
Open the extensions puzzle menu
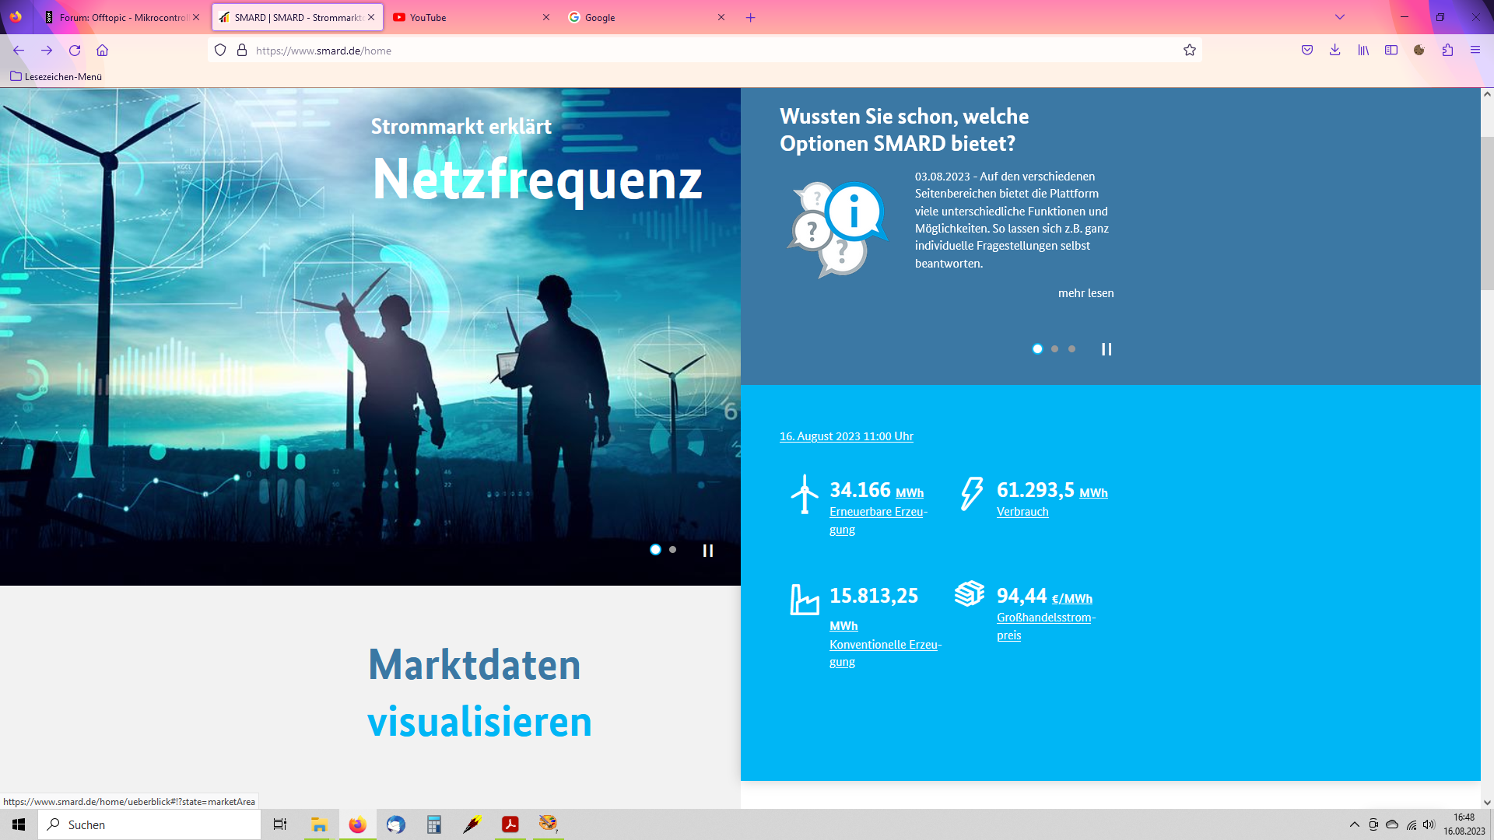pos(1447,51)
